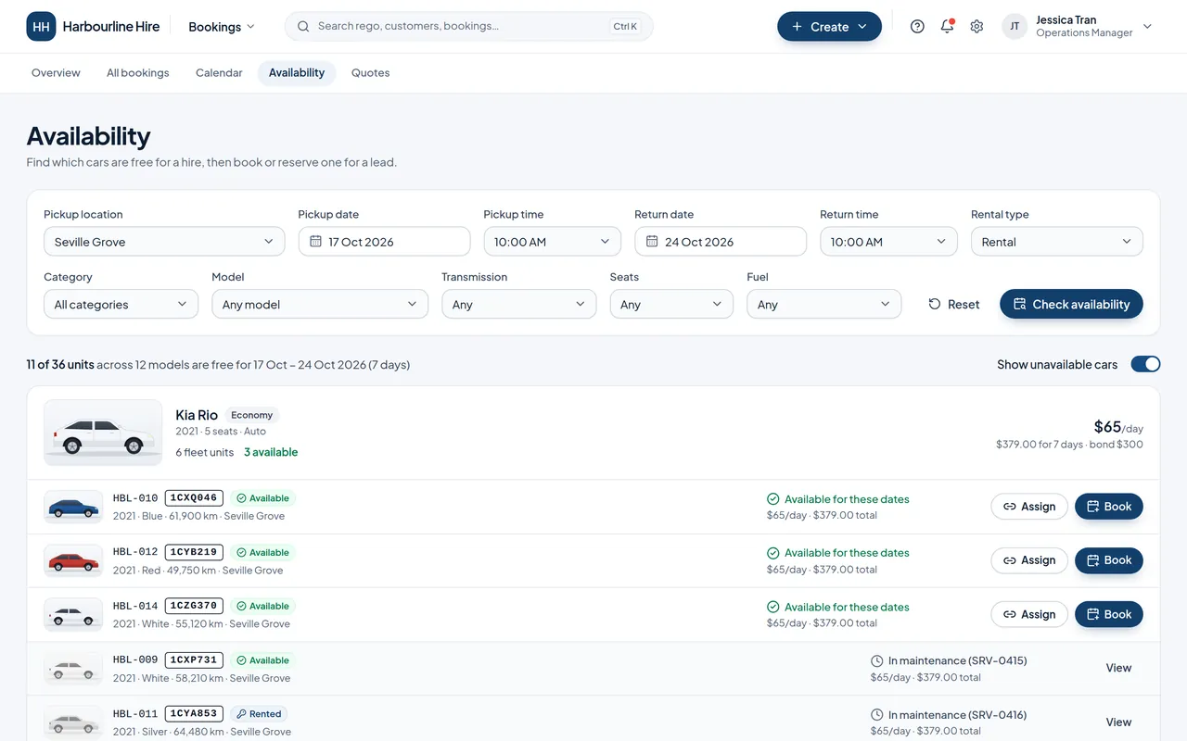The height and width of the screenshot is (741, 1187).
Task: Book unit HBL-014
Action: click(1109, 614)
